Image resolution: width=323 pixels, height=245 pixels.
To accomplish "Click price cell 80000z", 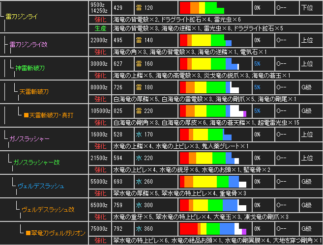I will [x=100, y=87].
